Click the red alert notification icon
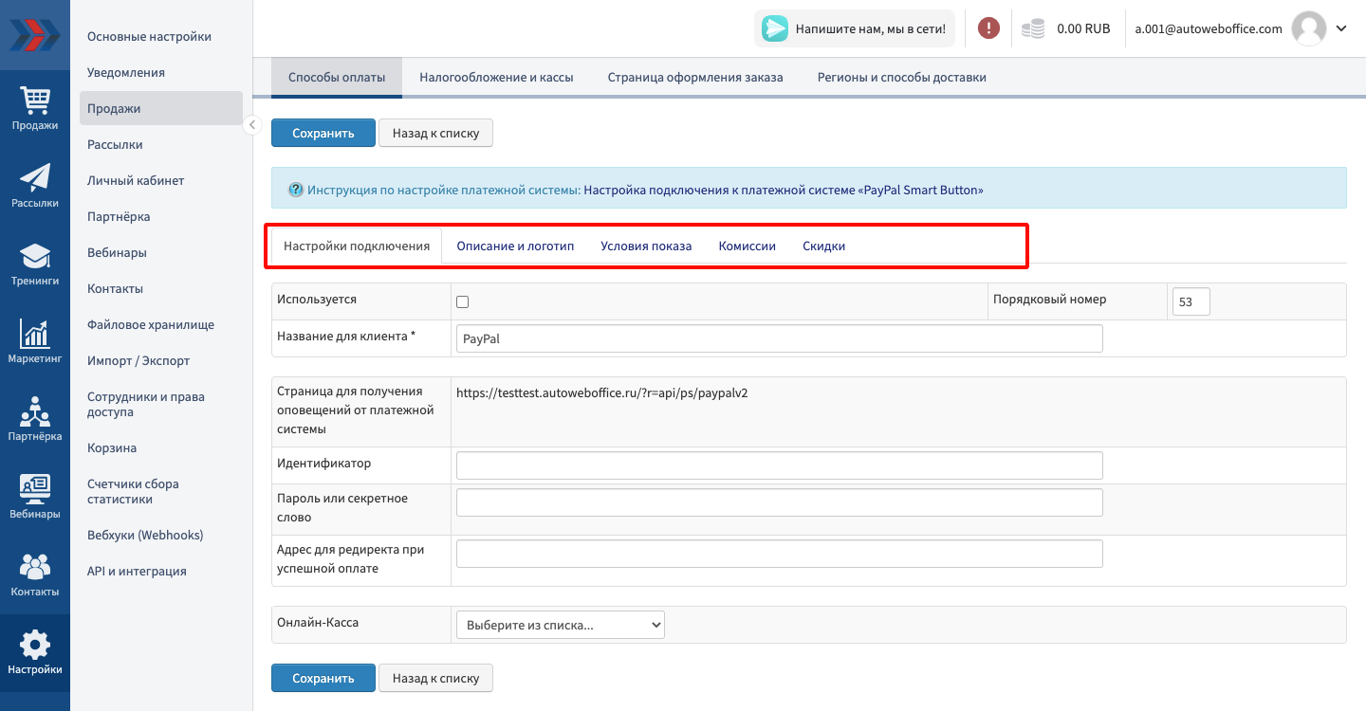Image resolution: width=1366 pixels, height=711 pixels. pyautogui.click(x=988, y=28)
